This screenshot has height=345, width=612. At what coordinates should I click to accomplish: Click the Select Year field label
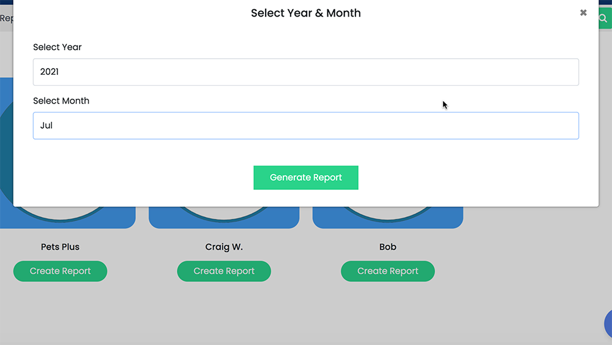(58, 47)
